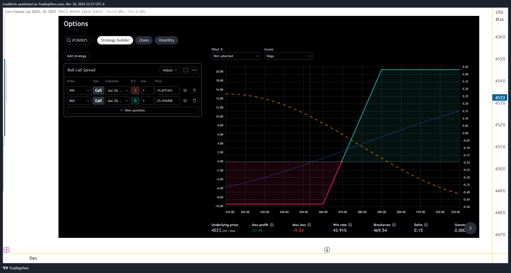
Task: Show Win rate help tooltip icon
Action: (350, 225)
